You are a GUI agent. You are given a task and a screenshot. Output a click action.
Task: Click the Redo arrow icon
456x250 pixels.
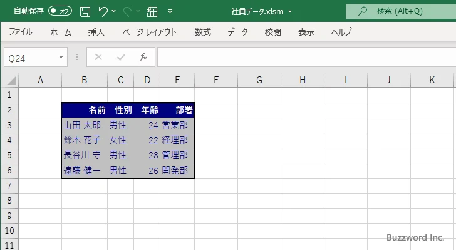pyautogui.click(x=128, y=11)
